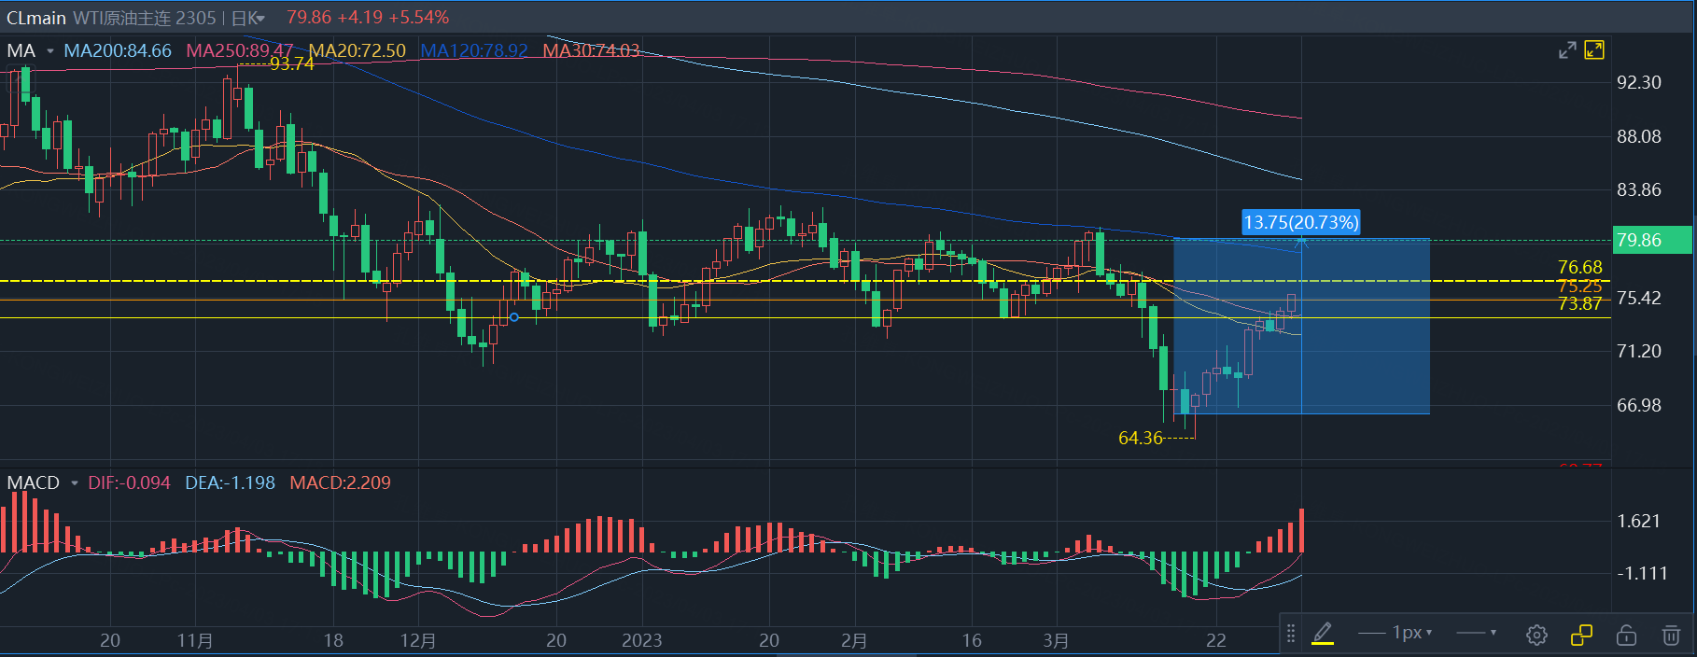Toggle the drawing lock icon
1697x657 pixels.
click(x=1626, y=635)
